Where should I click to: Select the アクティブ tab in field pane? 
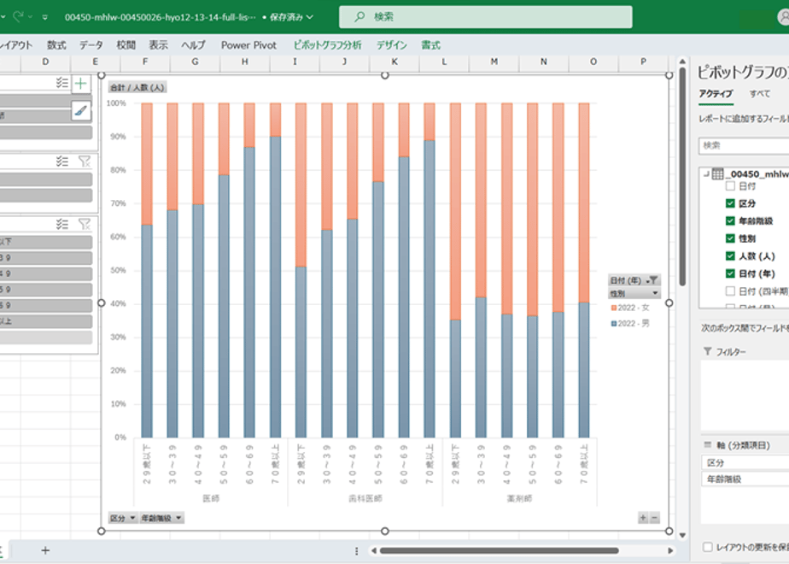click(x=716, y=94)
